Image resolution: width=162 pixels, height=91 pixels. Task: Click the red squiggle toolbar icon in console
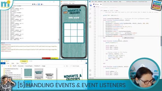pyautogui.click(x=37, y=4)
